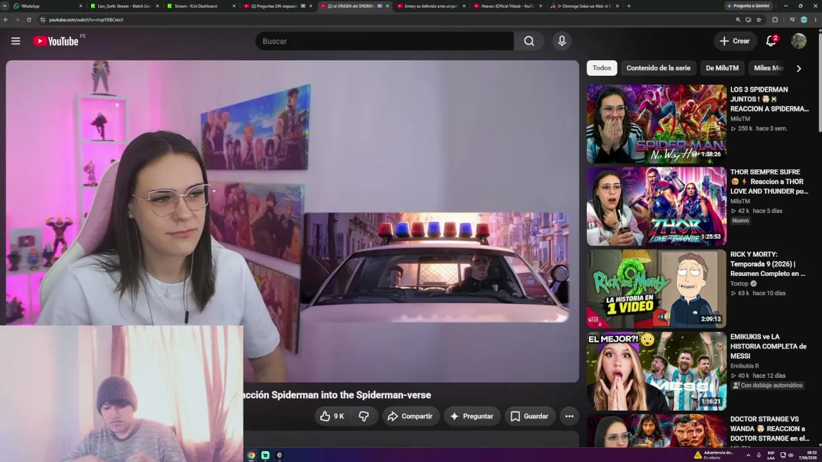Open the taskbar volume control
The height and width of the screenshot is (462, 822).
pyautogui.click(x=791, y=455)
